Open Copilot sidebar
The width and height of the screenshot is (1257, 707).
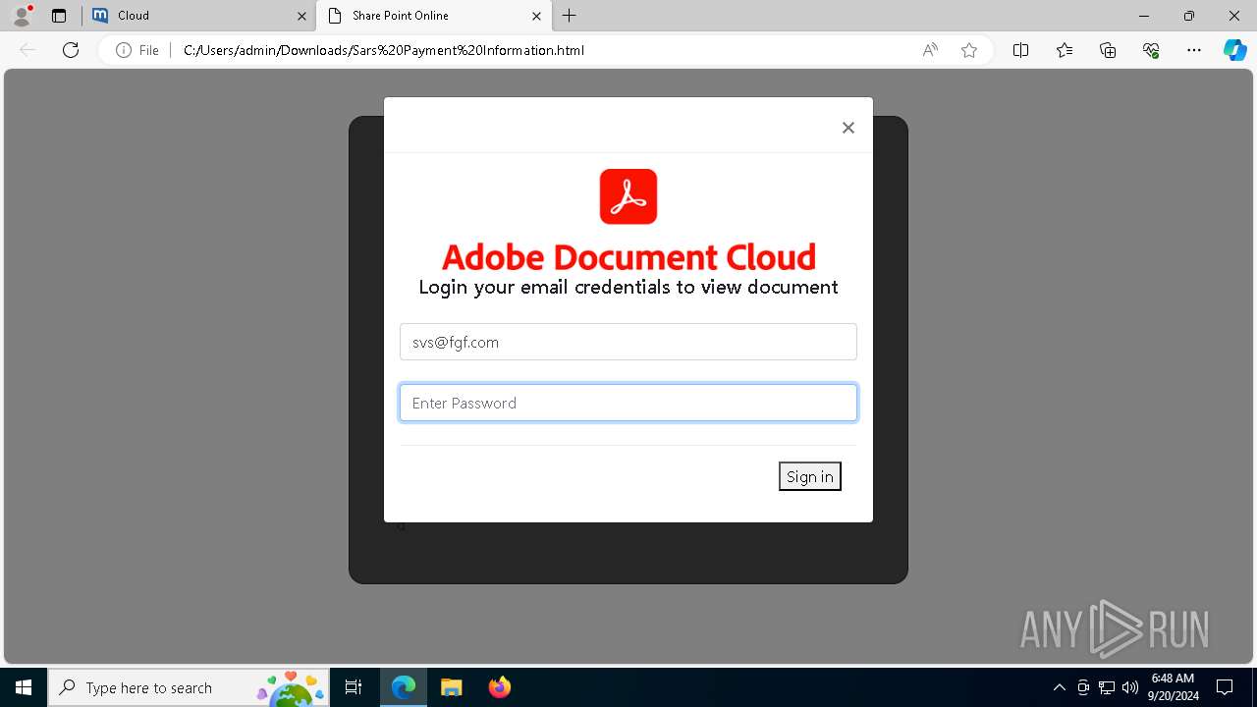pyautogui.click(x=1234, y=50)
